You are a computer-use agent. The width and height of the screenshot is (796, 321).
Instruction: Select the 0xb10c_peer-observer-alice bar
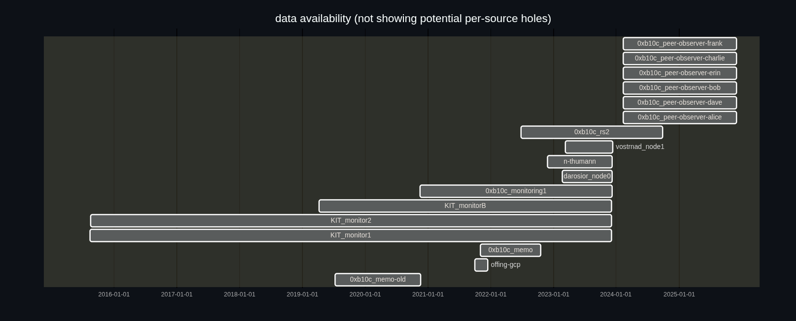click(679, 117)
